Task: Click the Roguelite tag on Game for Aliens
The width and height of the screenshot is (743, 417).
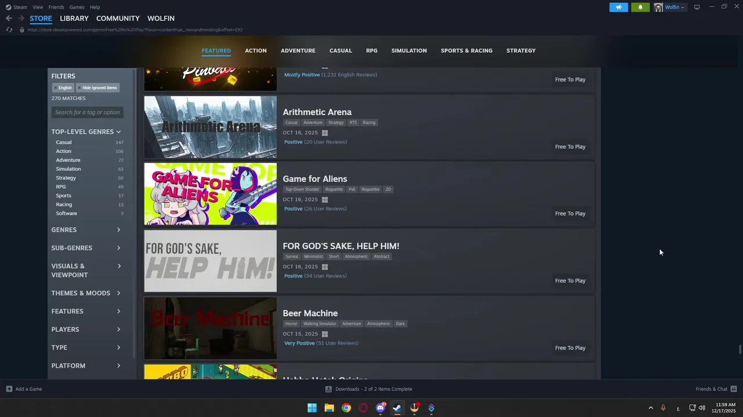Action: coord(334,189)
